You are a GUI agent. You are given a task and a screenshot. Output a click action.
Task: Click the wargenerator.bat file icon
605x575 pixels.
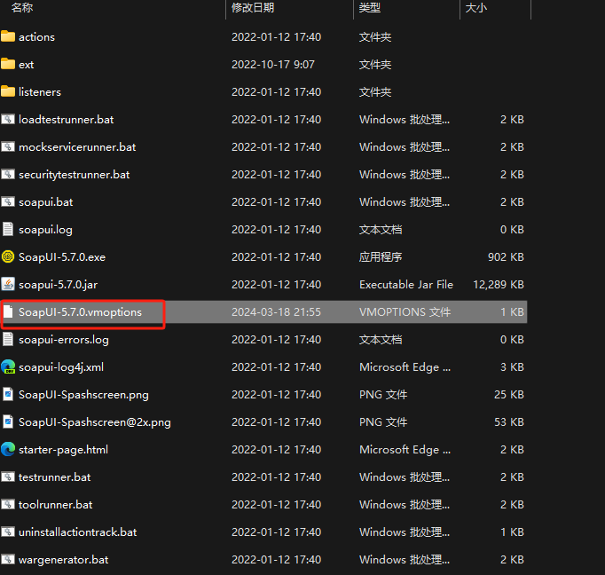tap(8, 559)
